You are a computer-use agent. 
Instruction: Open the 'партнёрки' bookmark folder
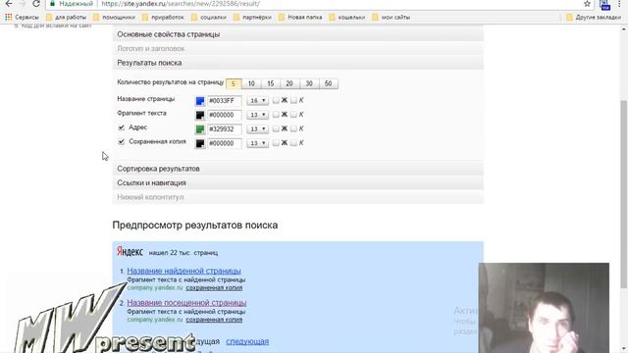tap(252, 18)
